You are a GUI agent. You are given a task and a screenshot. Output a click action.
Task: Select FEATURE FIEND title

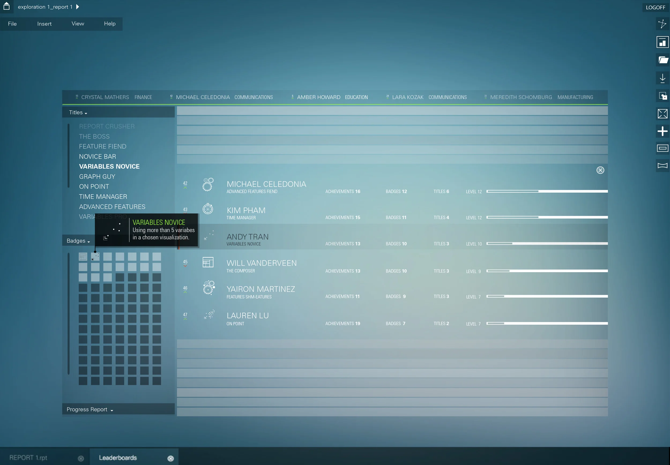click(103, 146)
